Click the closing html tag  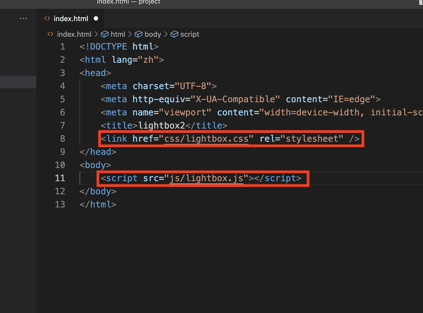pyautogui.click(x=98, y=204)
